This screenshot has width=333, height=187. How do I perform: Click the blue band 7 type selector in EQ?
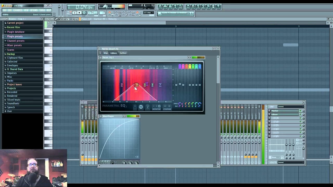coord(200,67)
